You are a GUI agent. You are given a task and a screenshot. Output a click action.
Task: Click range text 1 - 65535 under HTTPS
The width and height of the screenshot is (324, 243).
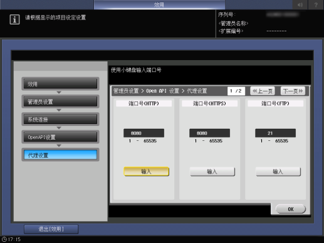[209, 141]
